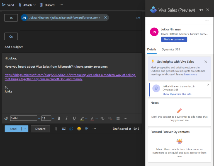
Task: Toggle italic formatting
Action: pyautogui.click(x=67, y=118)
